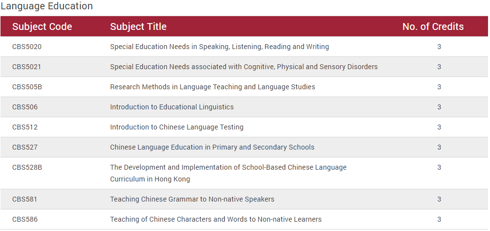Select subject code CBS5020
The image size is (490, 231).
pyautogui.click(x=27, y=47)
